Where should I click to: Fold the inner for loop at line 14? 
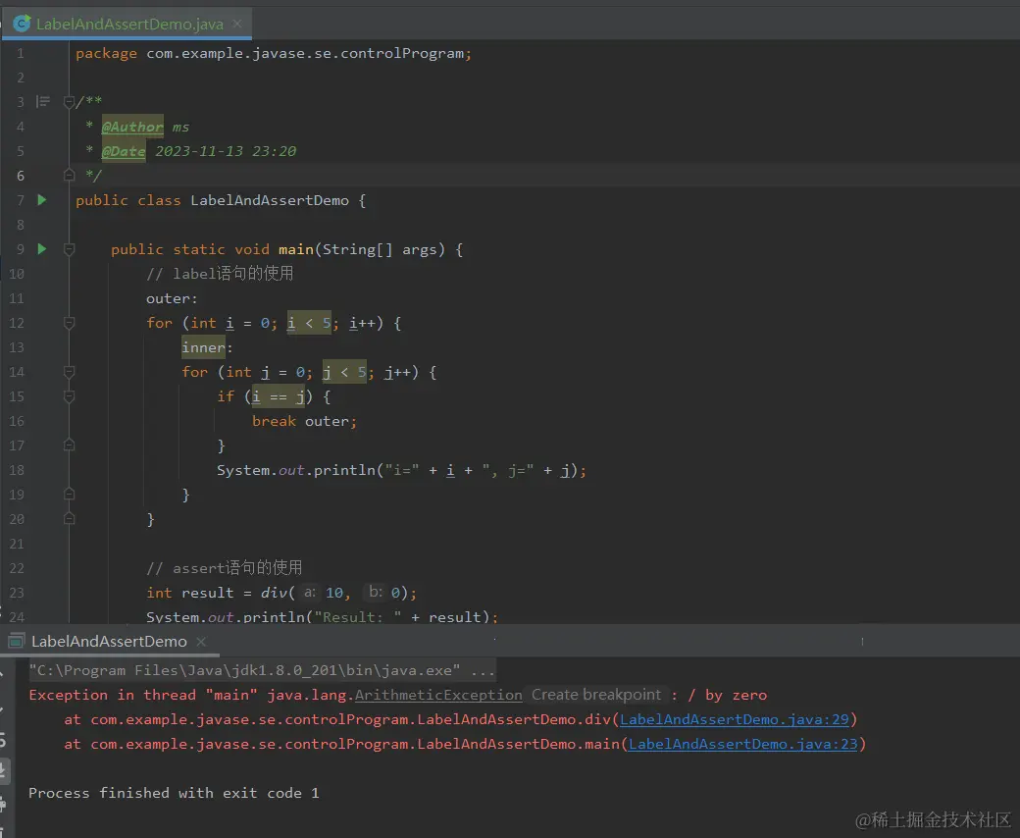69,372
